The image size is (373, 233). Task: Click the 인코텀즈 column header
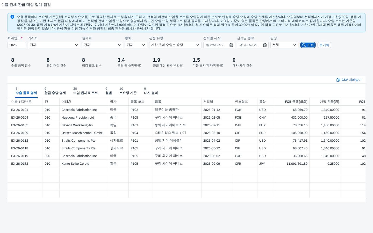click(x=245, y=102)
